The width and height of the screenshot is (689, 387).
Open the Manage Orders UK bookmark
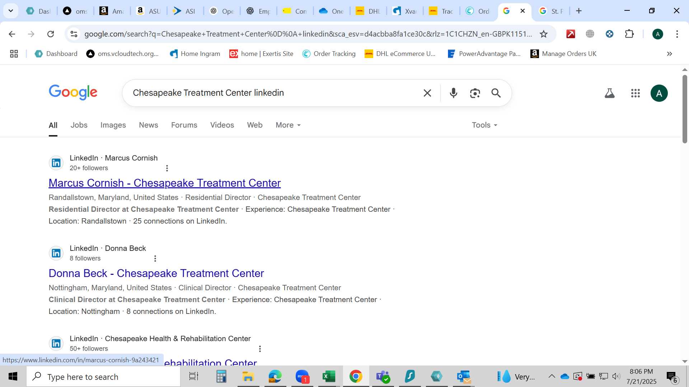tap(563, 54)
